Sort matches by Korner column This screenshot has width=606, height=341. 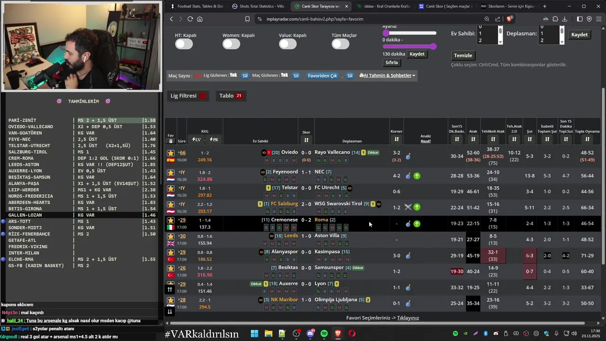[396, 139]
